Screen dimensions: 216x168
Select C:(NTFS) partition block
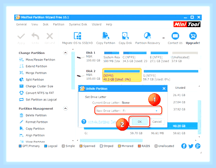click(135, 57)
